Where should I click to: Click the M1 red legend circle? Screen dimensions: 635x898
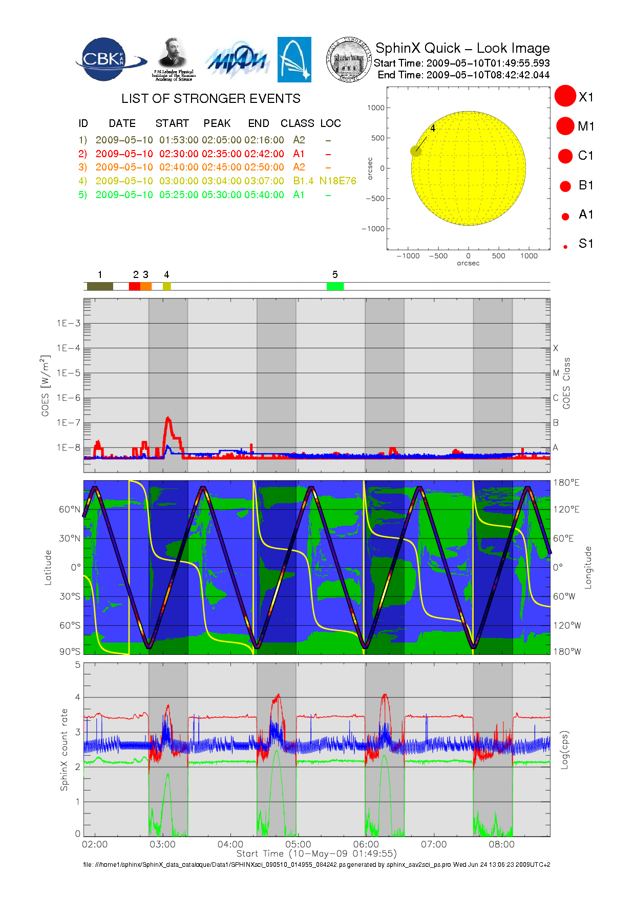click(x=565, y=126)
